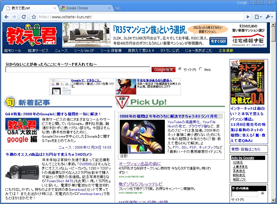This screenshot has height=204, width=277.
Task: Open the page control menu icon
Action: click(x=258, y=17)
